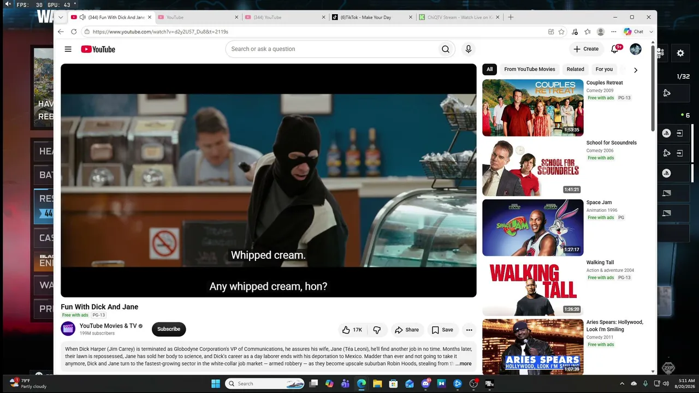Open YouTube notifications bell
The image size is (699, 393).
(x=615, y=49)
